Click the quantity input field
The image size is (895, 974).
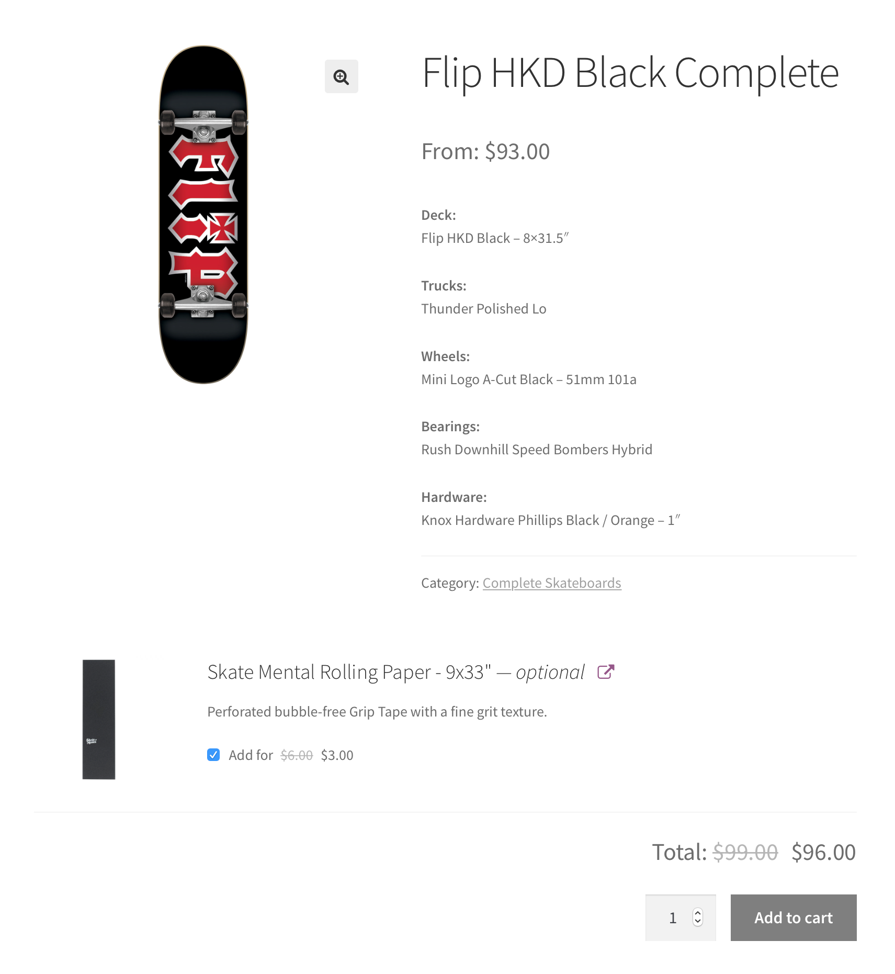(x=673, y=917)
